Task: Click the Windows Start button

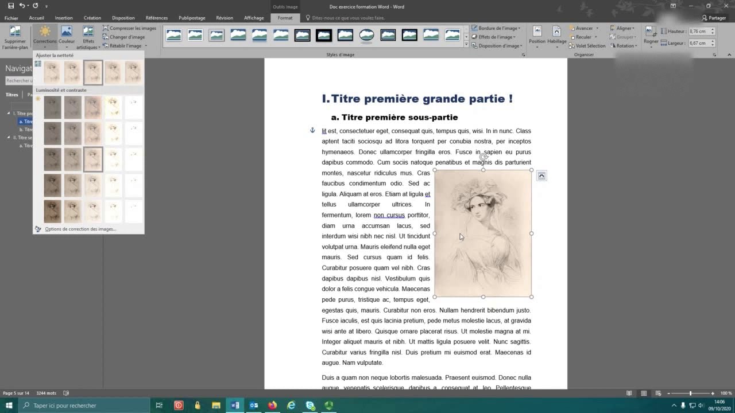Action: (9, 406)
